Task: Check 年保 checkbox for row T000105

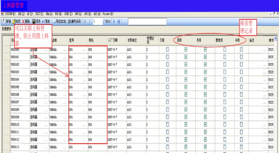Action: click(241, 87)
